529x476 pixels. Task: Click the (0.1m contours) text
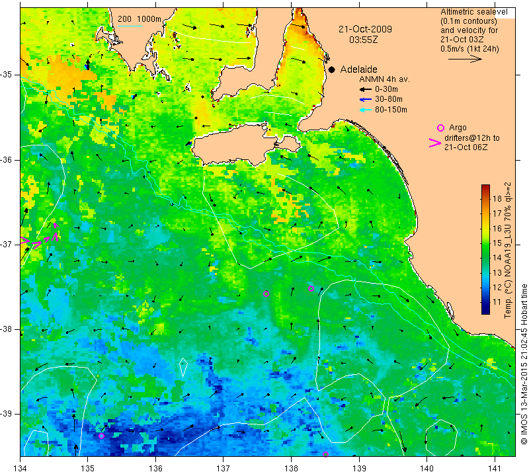[469, 21]
